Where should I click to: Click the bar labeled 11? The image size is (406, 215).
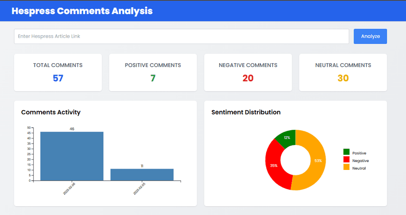pyautogui.click(x=142, y=175)
